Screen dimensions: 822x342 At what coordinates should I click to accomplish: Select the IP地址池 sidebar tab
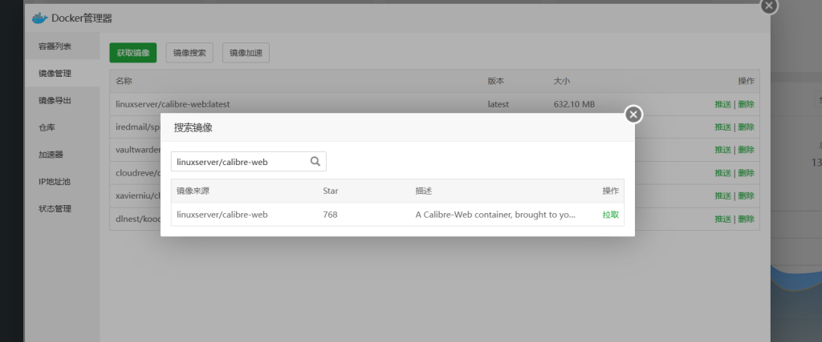(62, 182)
